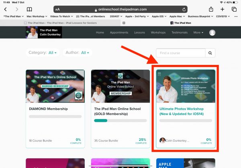The image size is (241, 168).
Task: Show all tabs with the overlapping squares icon
Action: pos(234,9)
